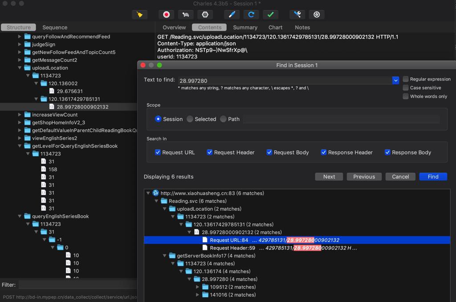This screenshot has height=302, width=456.
Task: Click the document icon of Request Header:59 result
Action: (205, 248)
